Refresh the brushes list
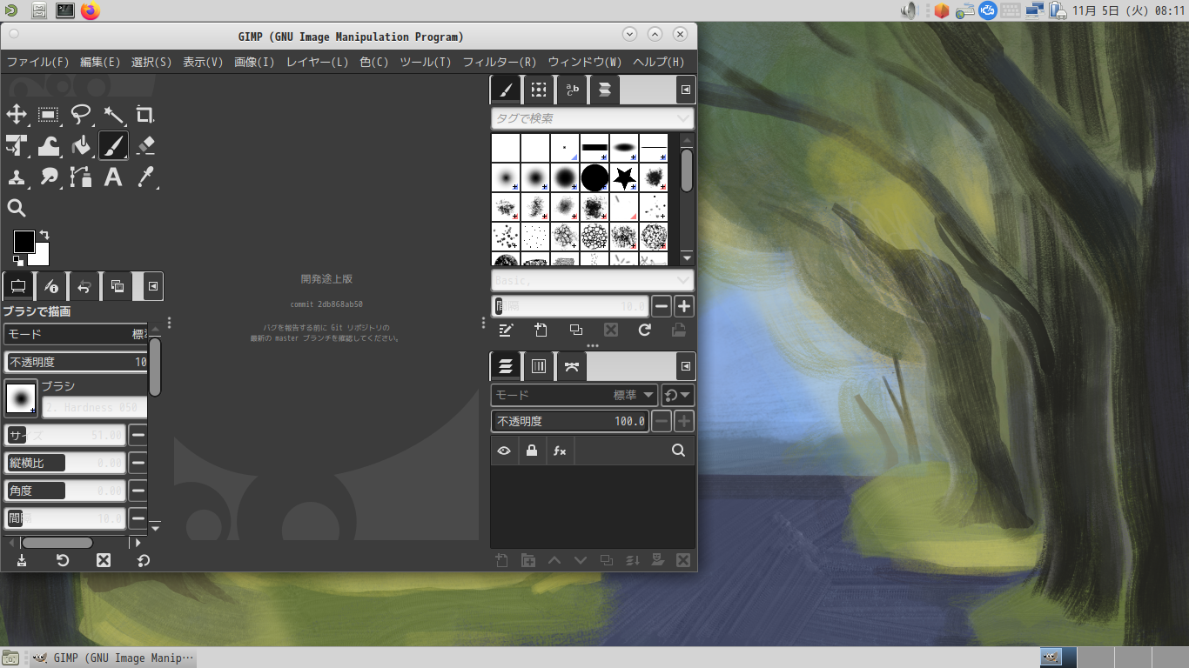The image size is (1189, 668). (644, 330)
